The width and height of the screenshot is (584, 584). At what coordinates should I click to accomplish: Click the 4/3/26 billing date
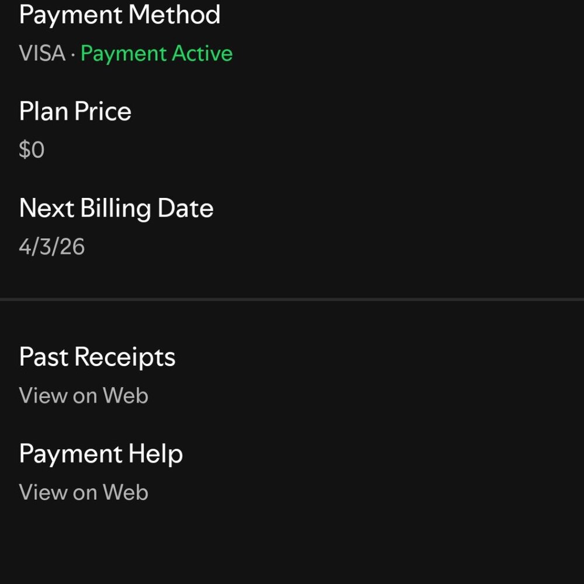click(52, 246)
